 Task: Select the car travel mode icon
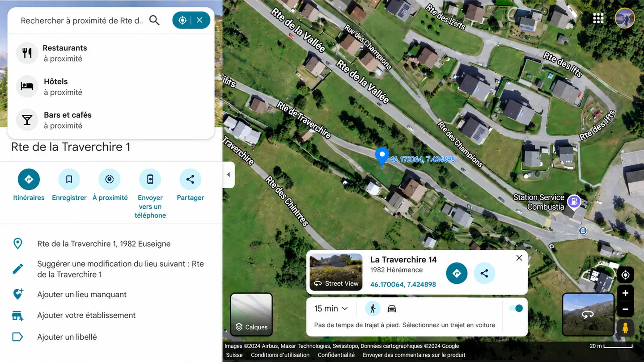(x=392, y=308)
